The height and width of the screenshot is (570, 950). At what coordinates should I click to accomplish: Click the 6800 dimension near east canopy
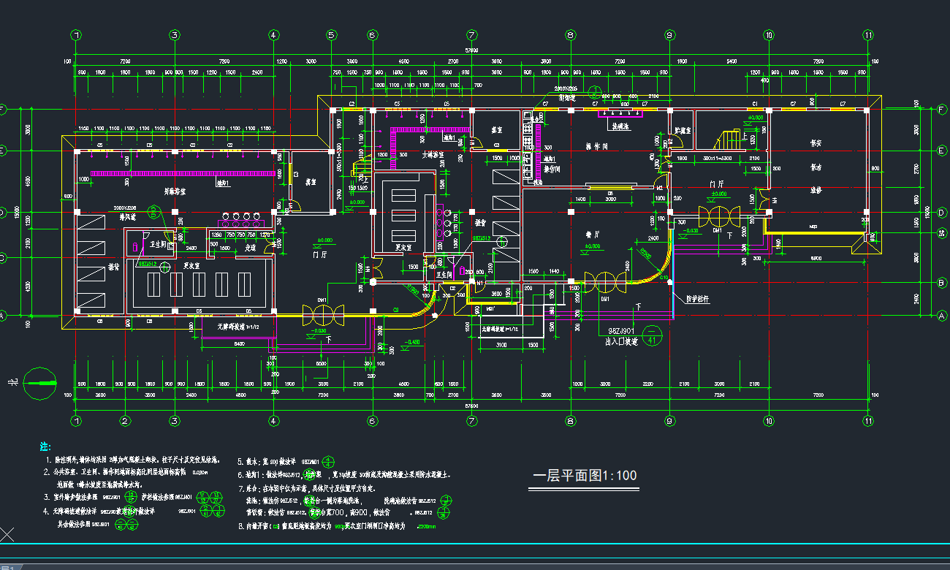817,259
